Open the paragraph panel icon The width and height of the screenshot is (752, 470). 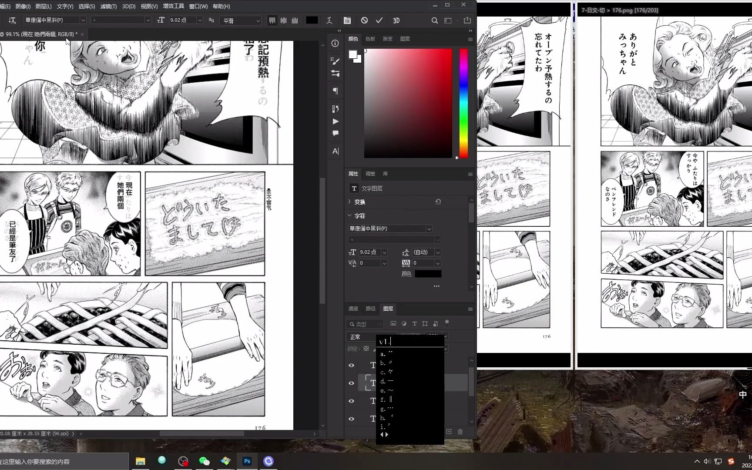[x=335, y=91]
